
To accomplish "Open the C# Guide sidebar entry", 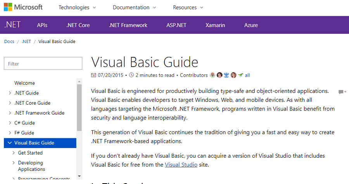I will (x=24, y=123).
